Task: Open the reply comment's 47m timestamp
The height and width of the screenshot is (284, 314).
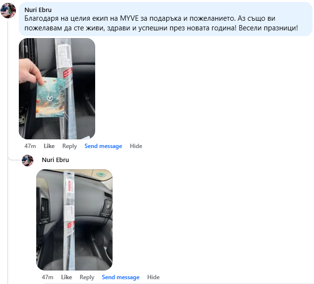Action: coord(47,277)
